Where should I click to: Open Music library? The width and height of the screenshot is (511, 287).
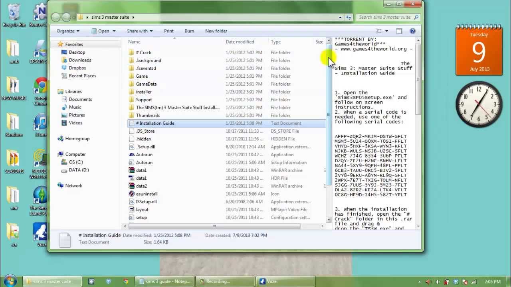75,107
